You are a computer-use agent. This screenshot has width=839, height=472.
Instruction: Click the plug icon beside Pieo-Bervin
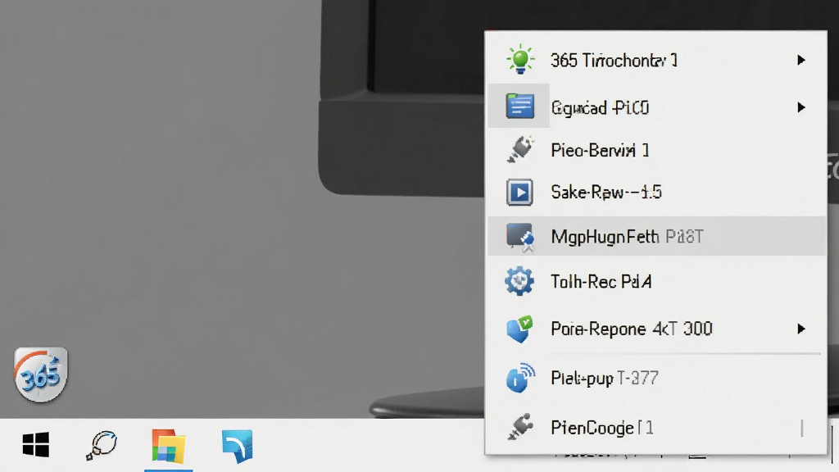coord(519,150)
